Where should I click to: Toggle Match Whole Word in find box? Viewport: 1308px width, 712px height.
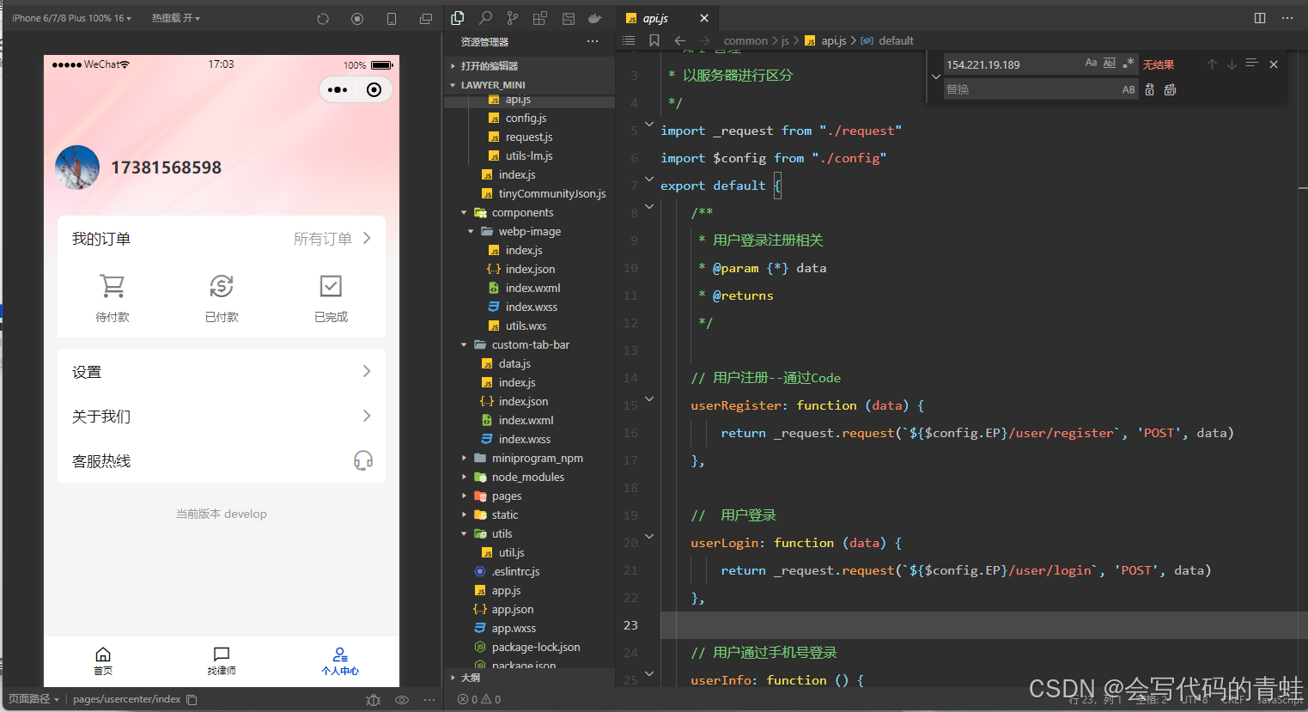coord(1110,63)
